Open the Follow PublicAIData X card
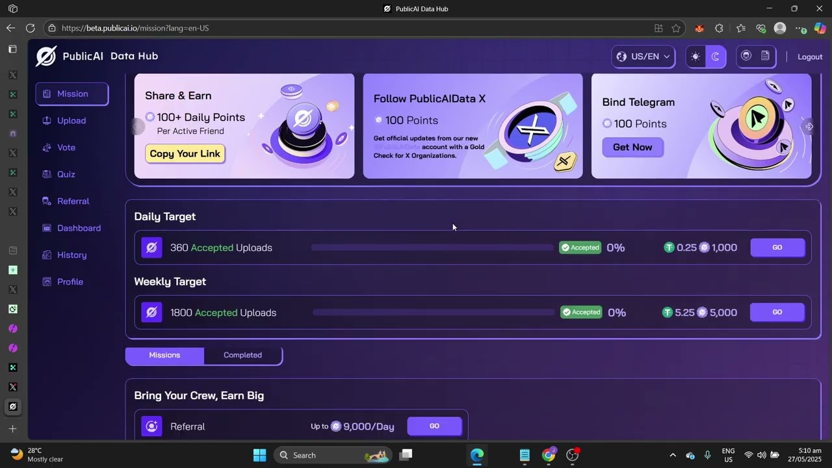Viewport: 832px width, 468px height. point(473,125)
